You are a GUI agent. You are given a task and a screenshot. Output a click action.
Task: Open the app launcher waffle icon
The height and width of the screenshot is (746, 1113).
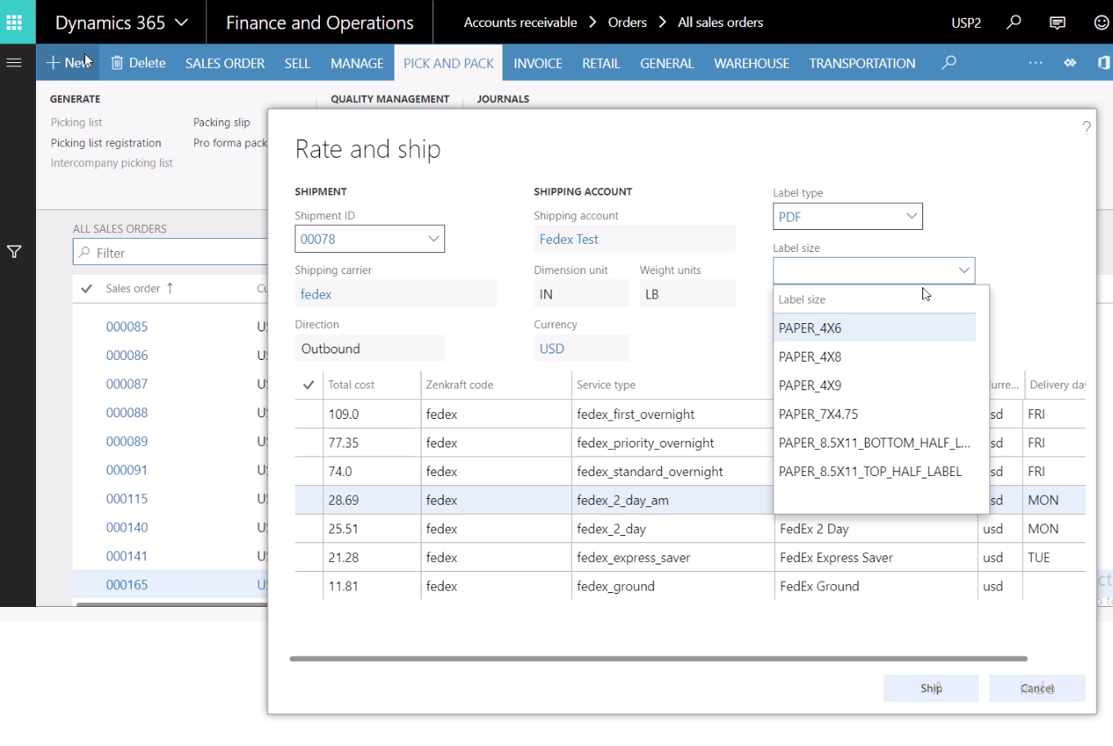15,22
